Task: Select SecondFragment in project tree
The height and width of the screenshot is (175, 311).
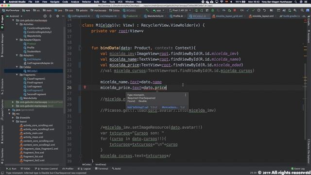Action: click(36, 94)
